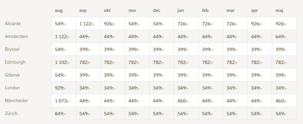The image size is (303, 124).
Task: Pick Alicante October price 926:-
Action: [x=109, y=24]
